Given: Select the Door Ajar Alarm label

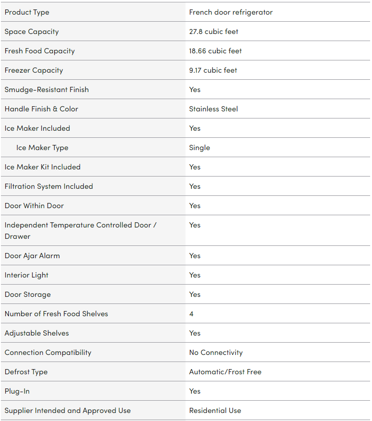Looking at the screenshot, I should tap(32, 256).
